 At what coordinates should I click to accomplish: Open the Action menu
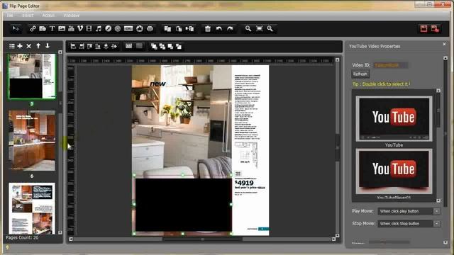(x=48, y=15)
